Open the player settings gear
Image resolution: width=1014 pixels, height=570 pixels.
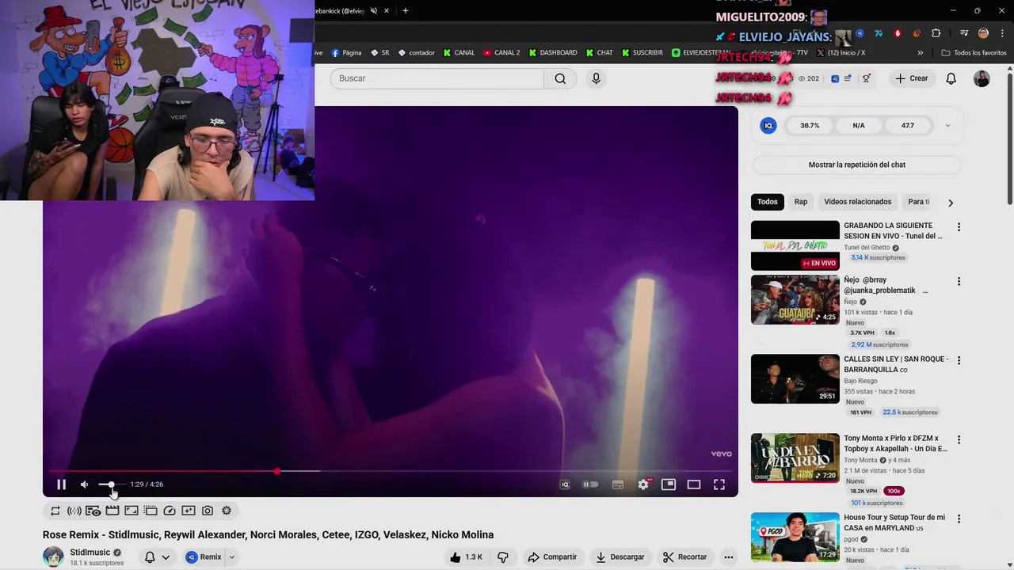tap(643, 484)
